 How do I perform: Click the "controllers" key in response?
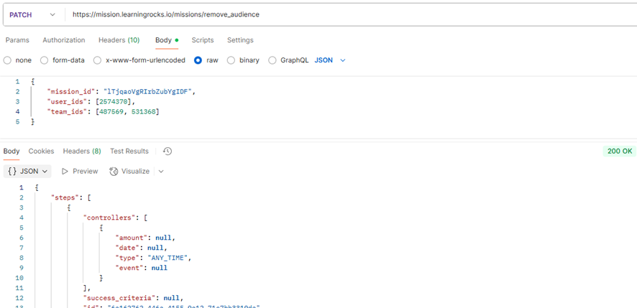point(108,218)
